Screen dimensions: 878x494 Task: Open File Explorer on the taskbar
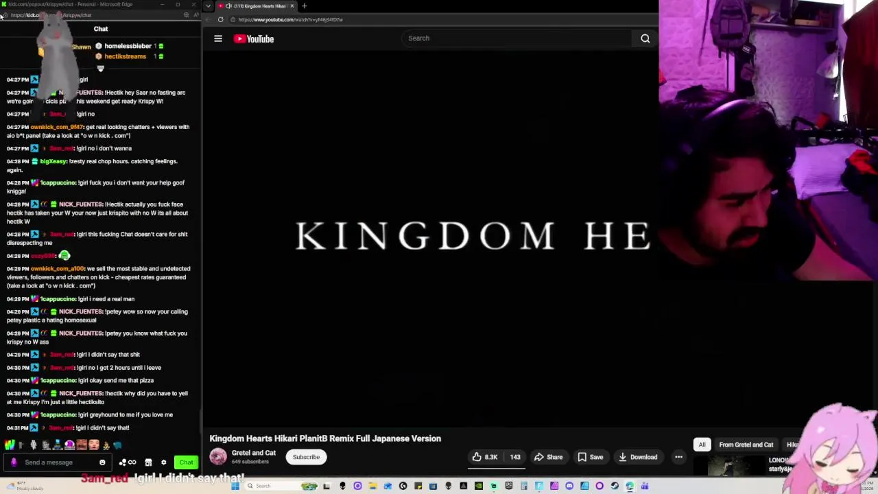372,486
